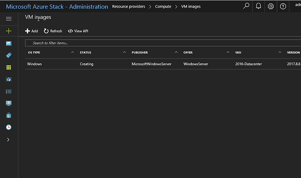Open the yellow grid All resources icon
Viewport: 301px width, 178px height.
point(9,67)
